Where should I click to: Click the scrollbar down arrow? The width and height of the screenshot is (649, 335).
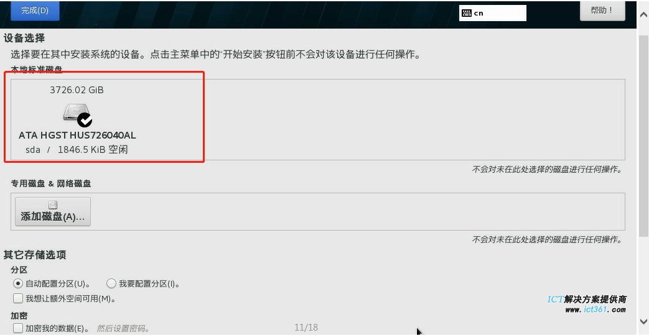(643, 321)
